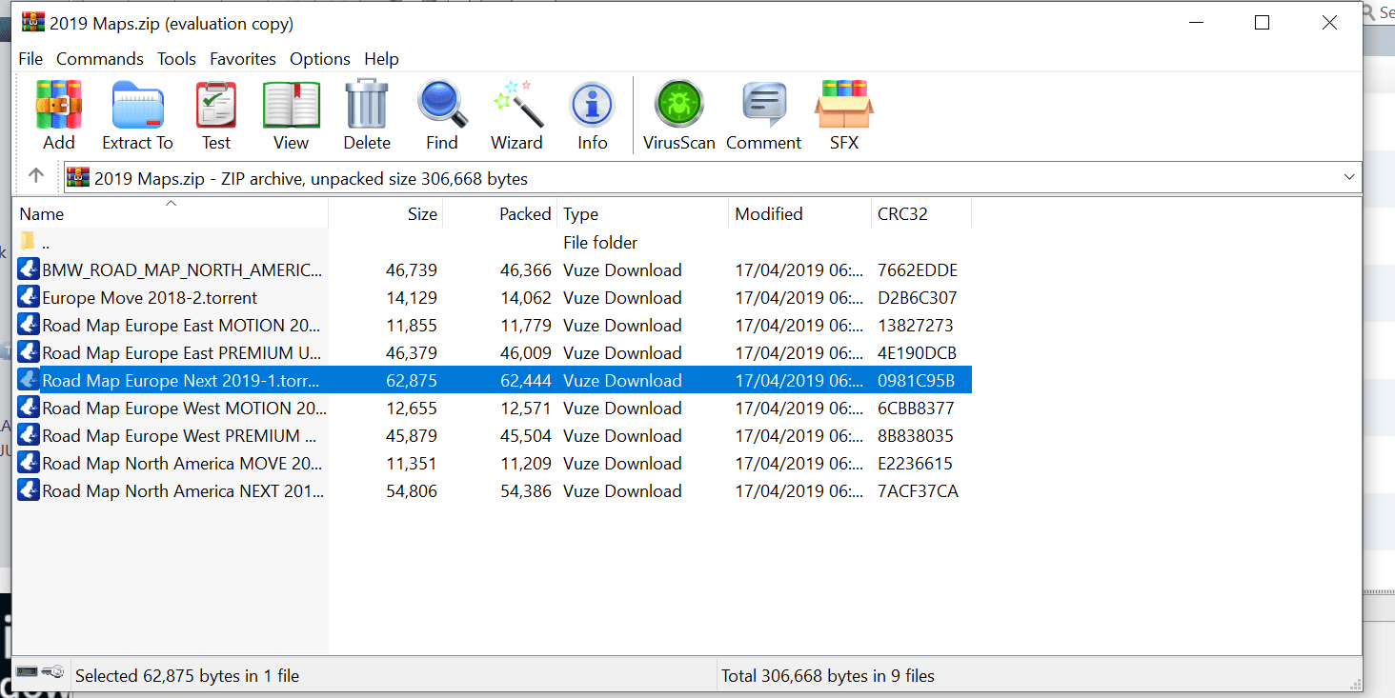Image resolution: width=1395 pixels, height=698 pixels.
Task: Select the parent folder '..' icon
Action: 28,242
